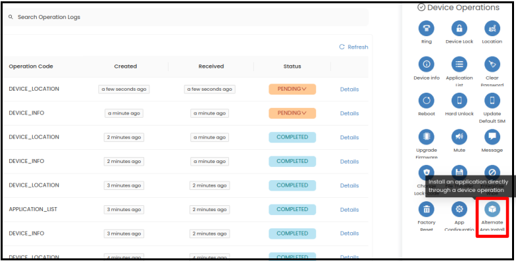Click the Device info operation icon
Screen dimensions: 516x261
click(x=426, y=64)
